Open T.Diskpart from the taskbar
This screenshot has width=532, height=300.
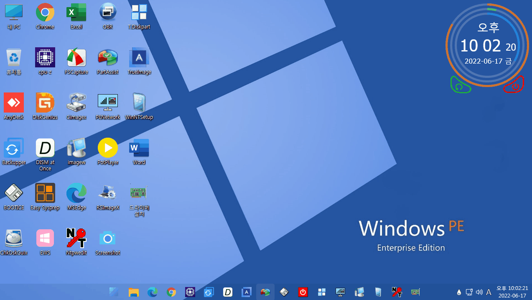[x=322, y=292]
